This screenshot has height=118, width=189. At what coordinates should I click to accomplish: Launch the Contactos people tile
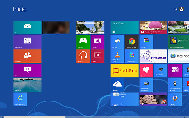[x=27, y=56]
